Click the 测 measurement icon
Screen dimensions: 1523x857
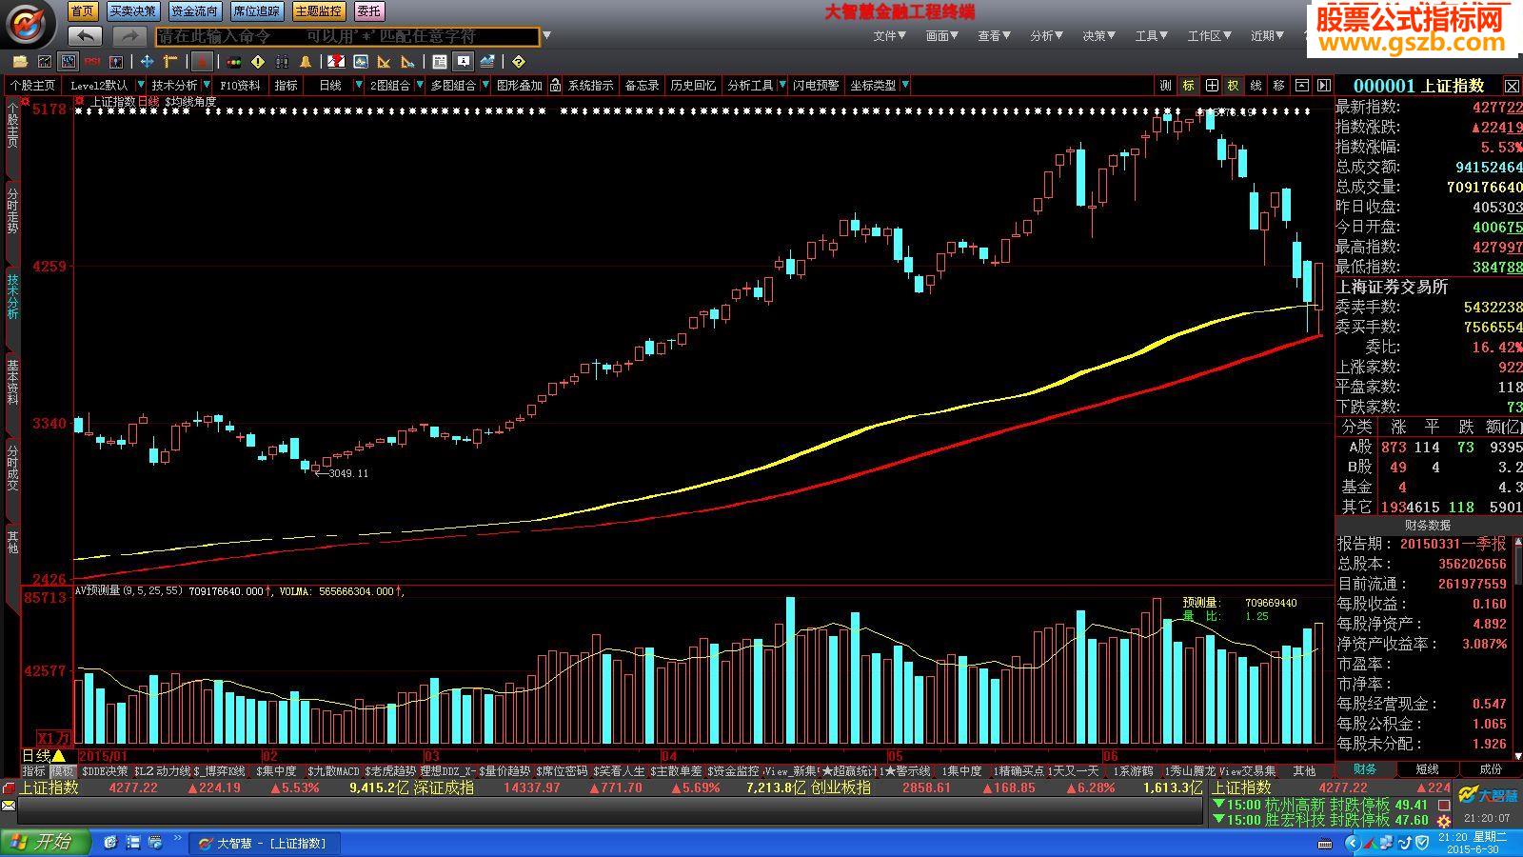pyautogui.click(x=1165, y=86)
